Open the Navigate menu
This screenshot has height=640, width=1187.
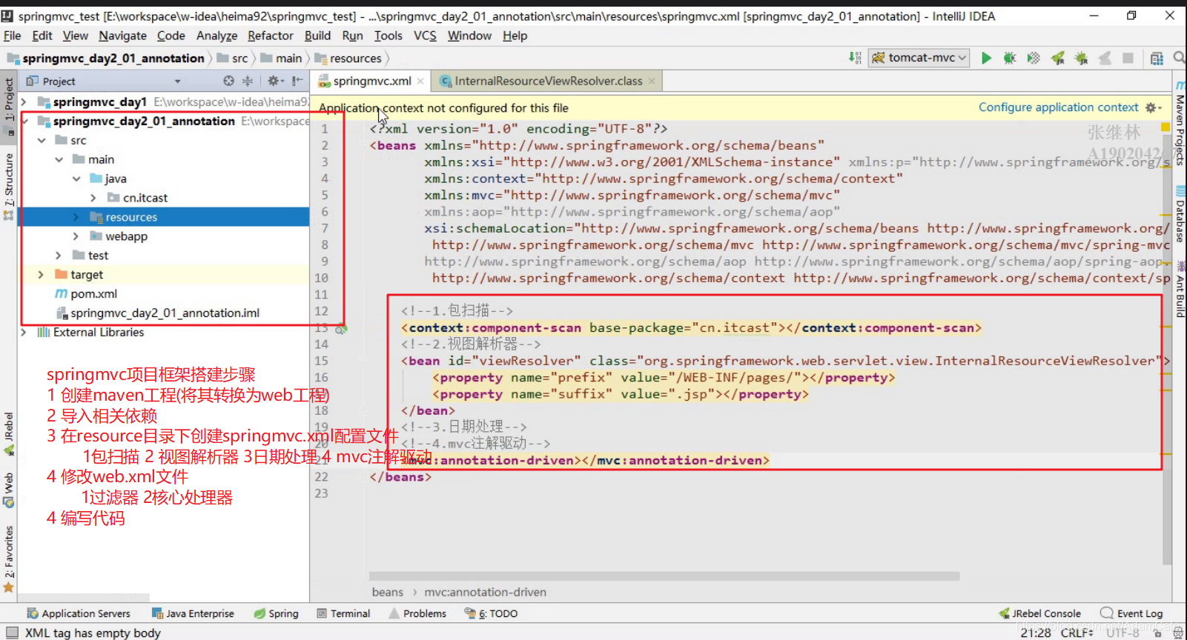tap(122, 36)
